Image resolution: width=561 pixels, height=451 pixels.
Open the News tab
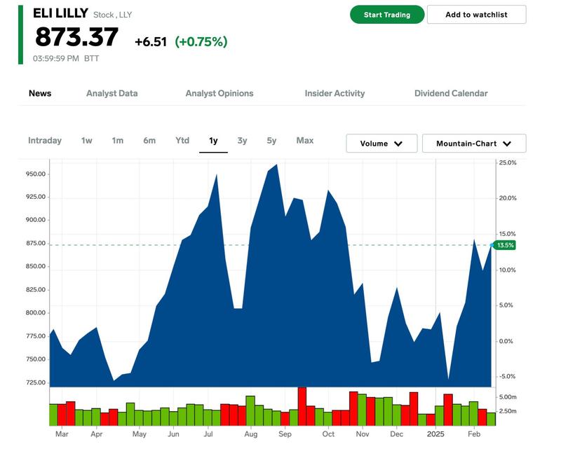[x=40, y=93]
